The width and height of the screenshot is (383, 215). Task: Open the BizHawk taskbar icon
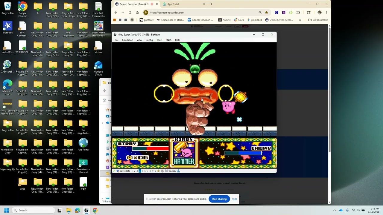tap(86, 210)
